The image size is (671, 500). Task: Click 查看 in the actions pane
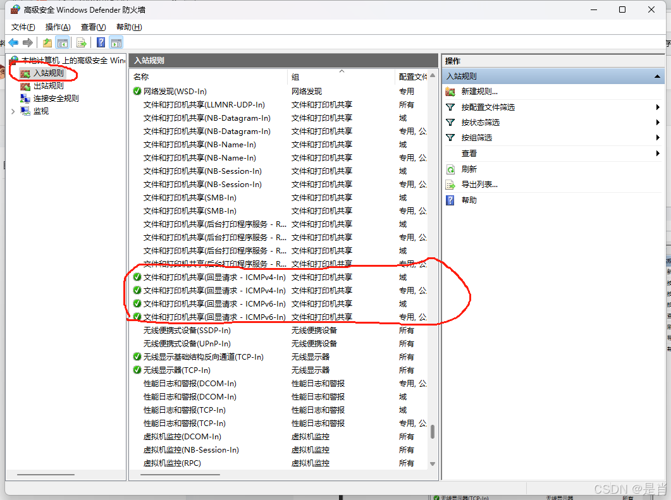[469, 154]
